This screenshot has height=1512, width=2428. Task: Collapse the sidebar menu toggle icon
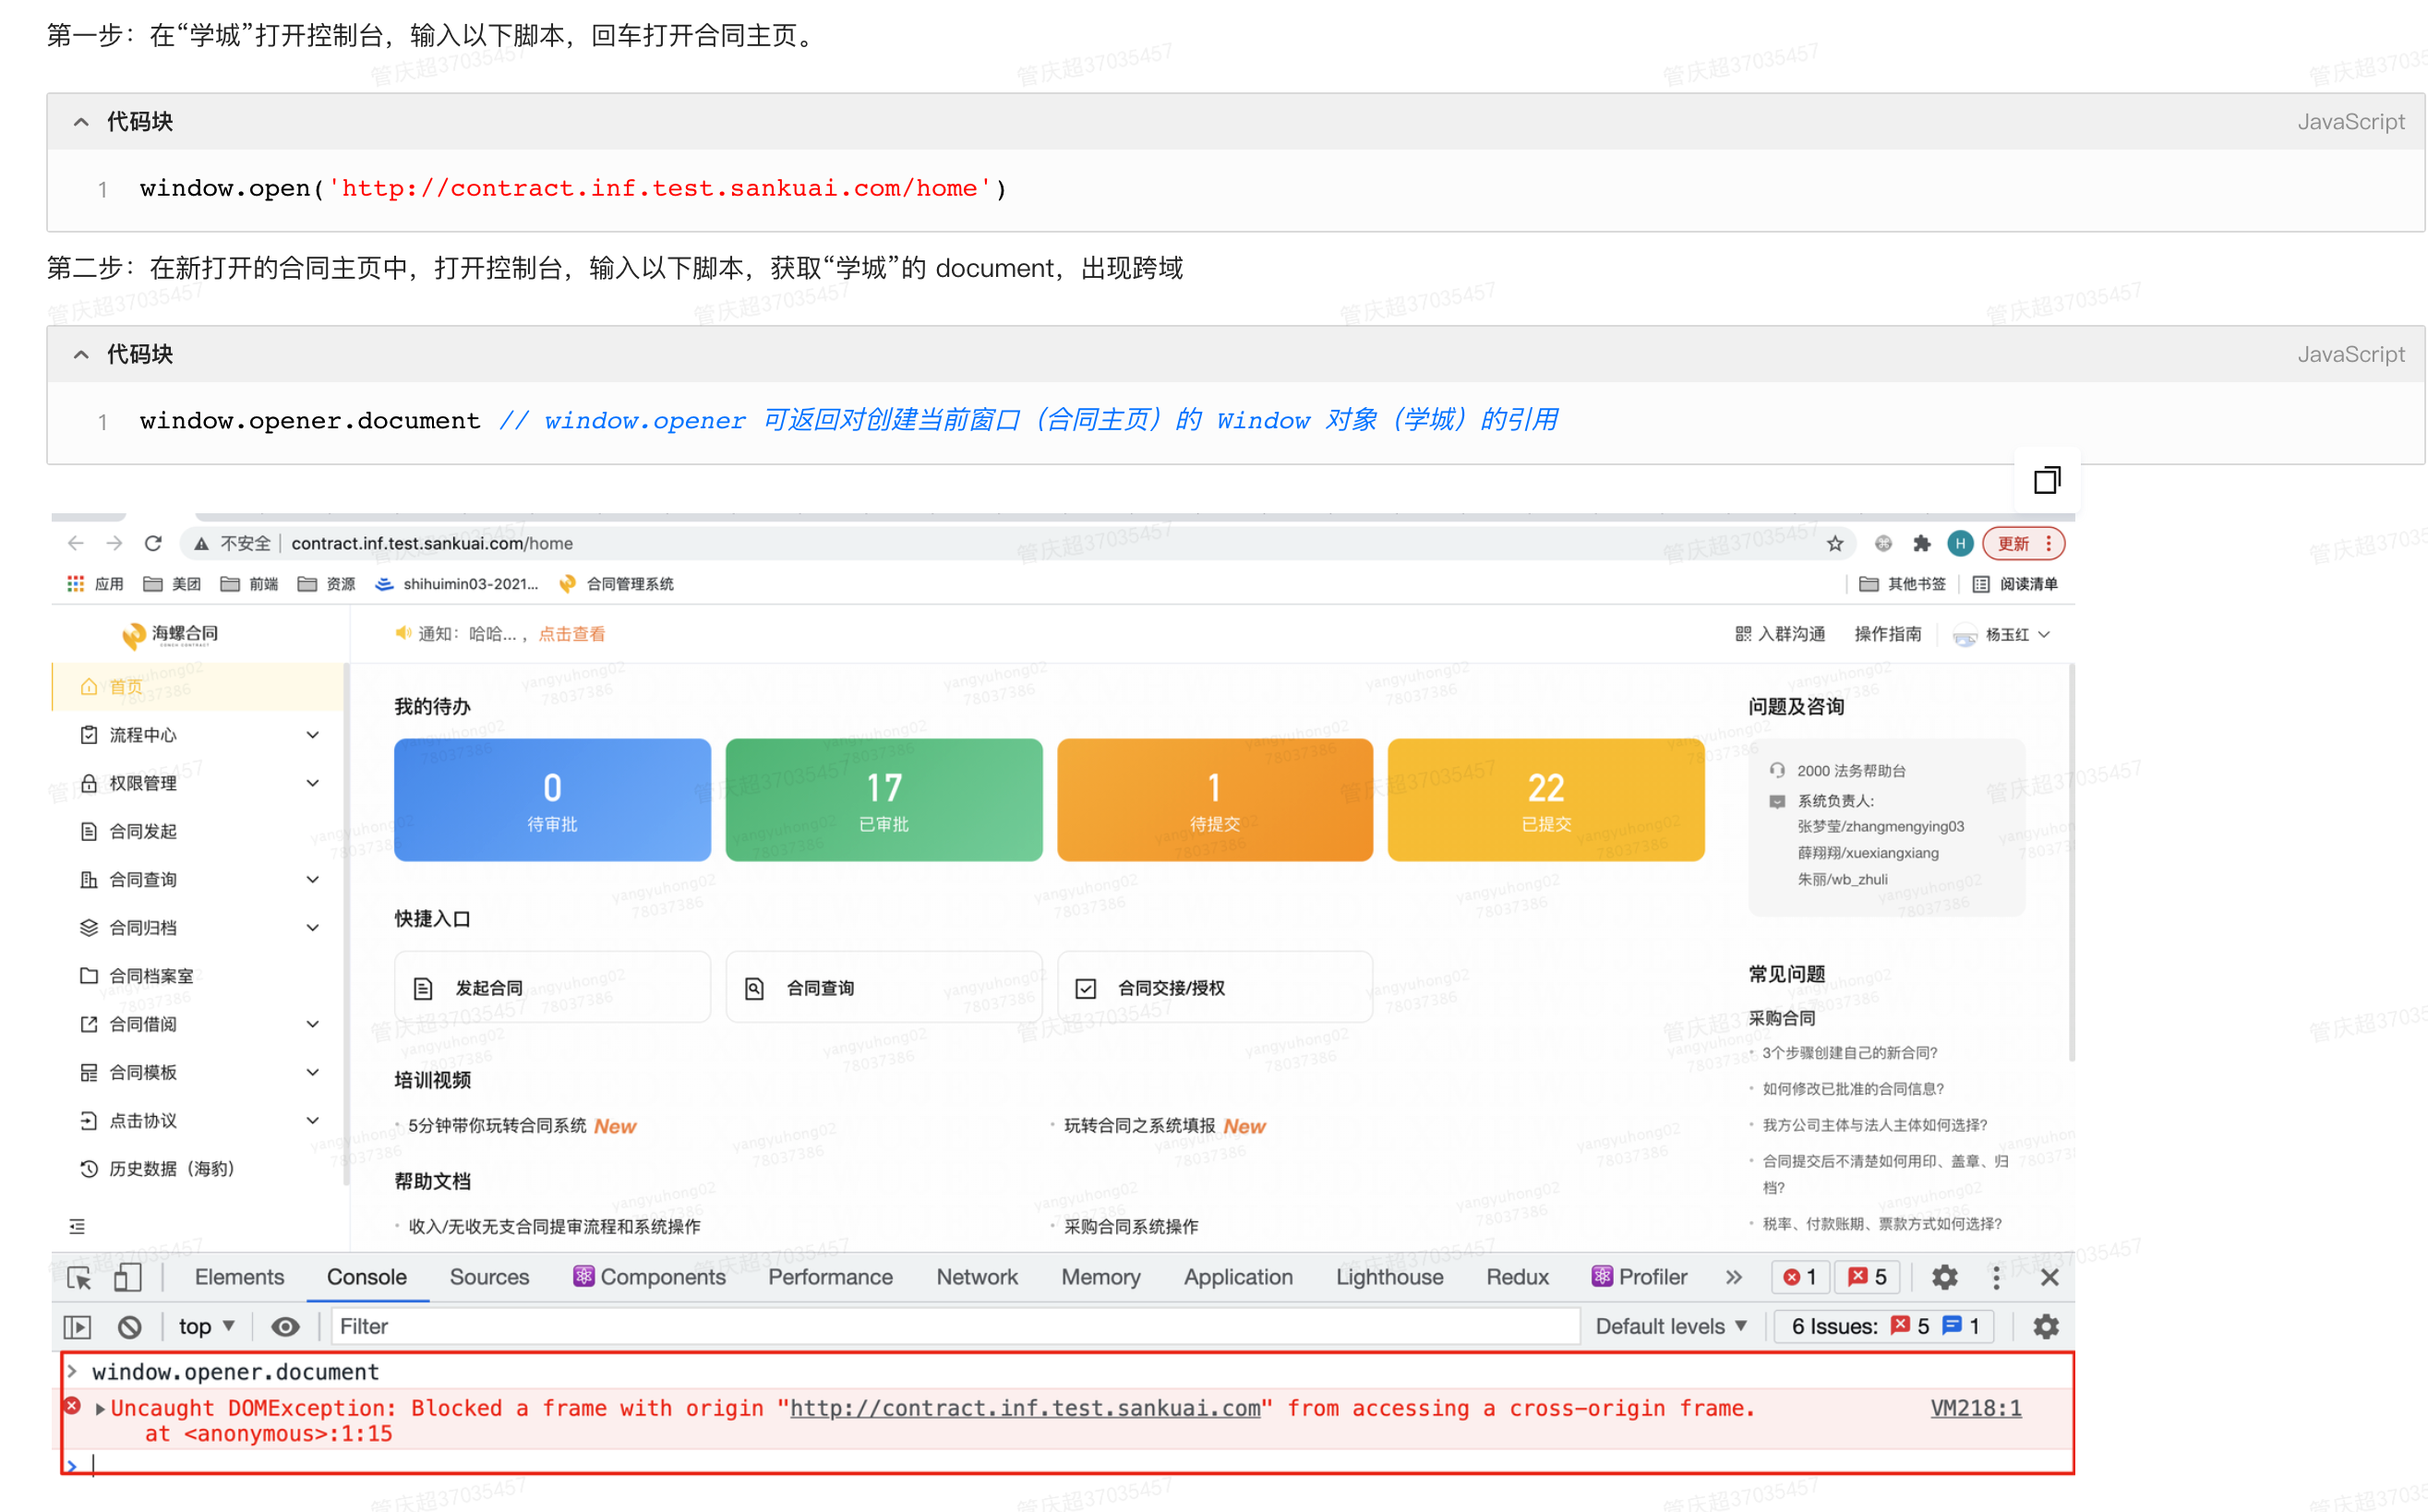(x=77, y=1226)
